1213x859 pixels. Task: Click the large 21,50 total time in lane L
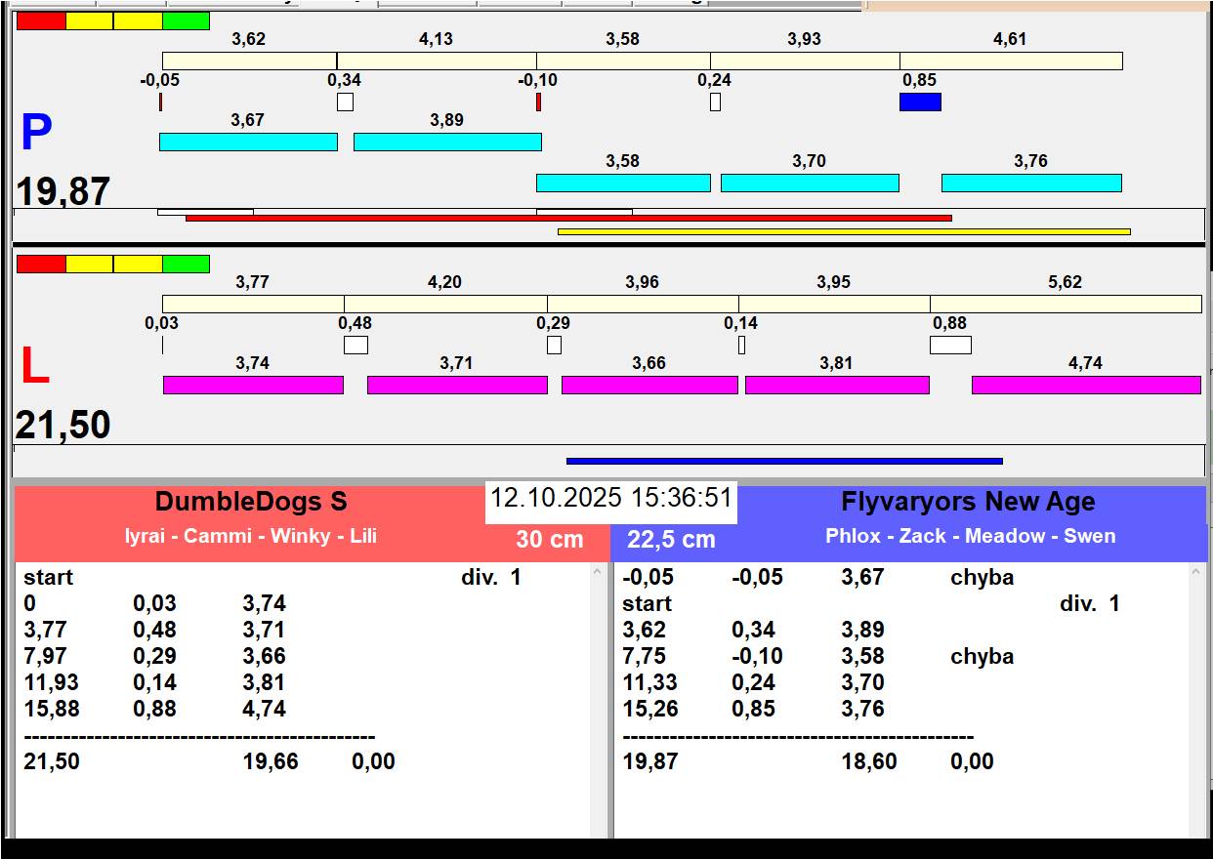coord(63,426)
